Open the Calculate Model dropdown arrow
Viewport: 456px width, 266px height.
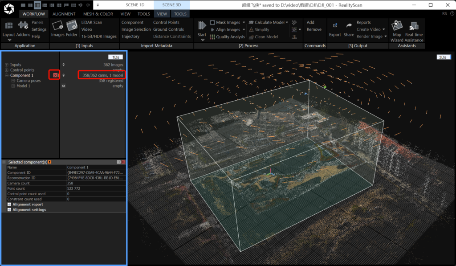click(x=287, y=22)
